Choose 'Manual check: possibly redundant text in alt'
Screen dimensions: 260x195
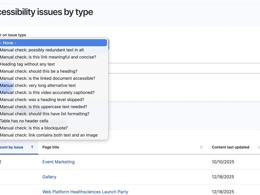pos(42,50)
